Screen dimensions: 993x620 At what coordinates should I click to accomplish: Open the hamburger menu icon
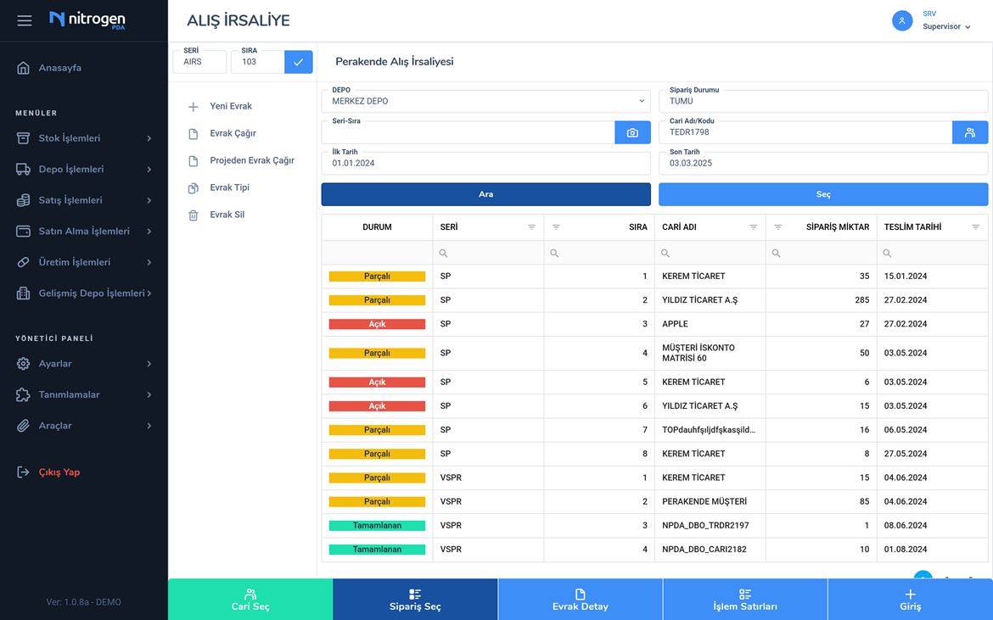(25, 20)
